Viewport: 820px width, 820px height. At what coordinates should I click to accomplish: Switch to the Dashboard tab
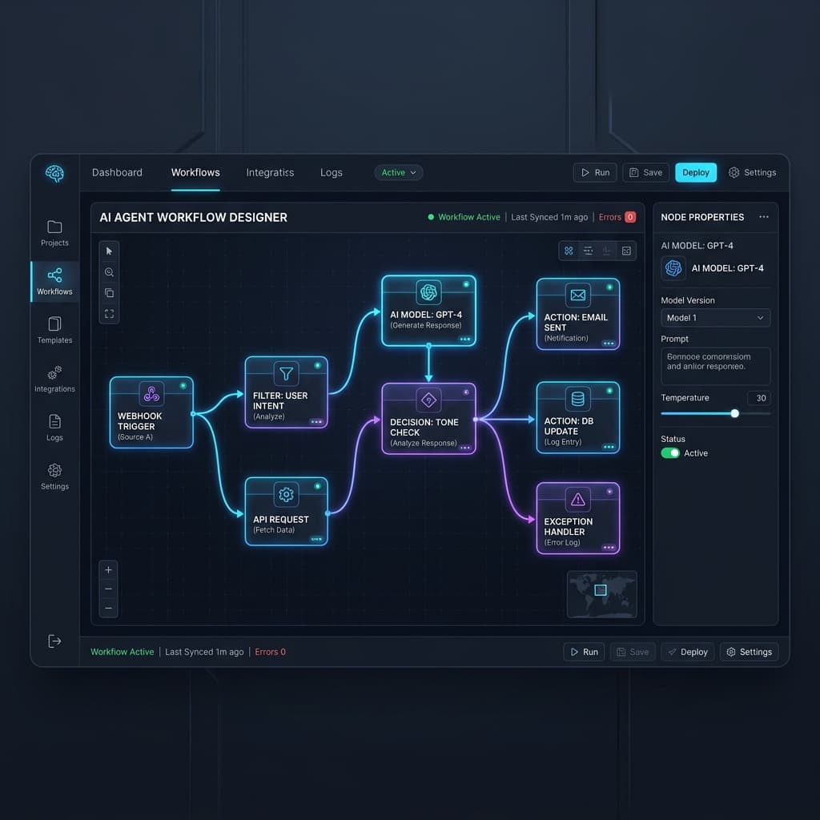click(117, 173)
